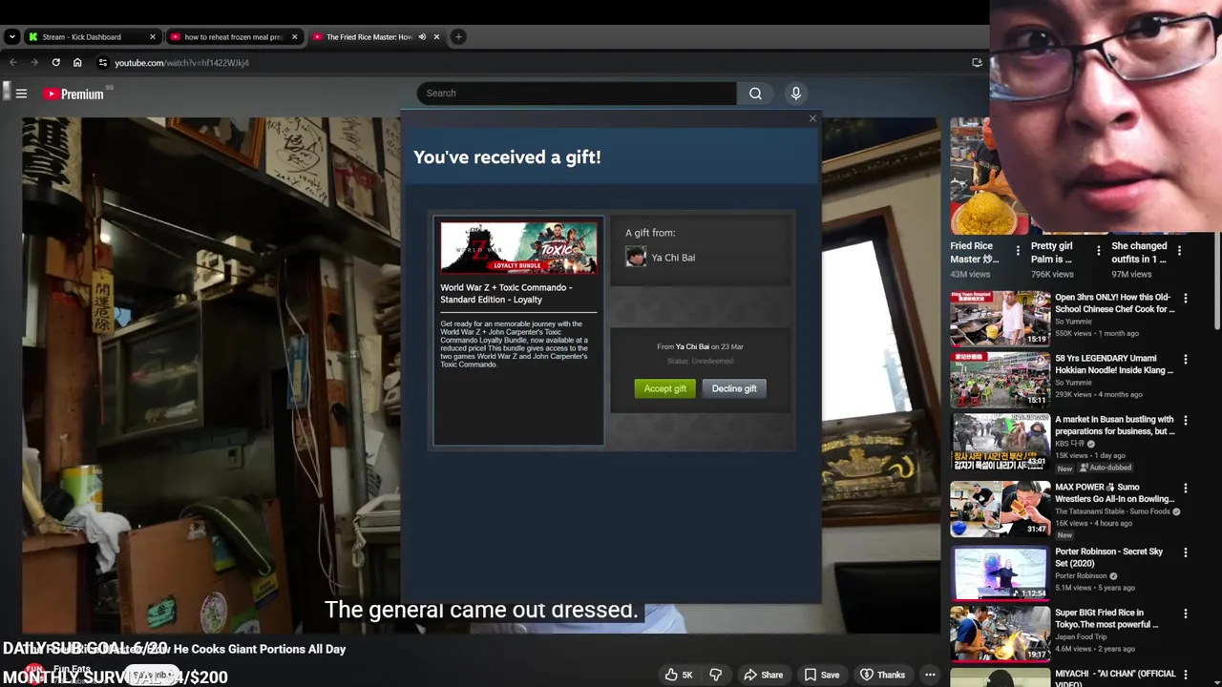Play MAX POWER Sumo Wrestlers thumbnail
Image resolution: width=1222 pixels, height=687 pixels.
(x=1000, y=510)
